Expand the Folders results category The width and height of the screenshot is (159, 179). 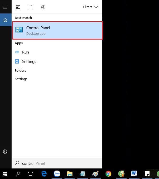21,70
